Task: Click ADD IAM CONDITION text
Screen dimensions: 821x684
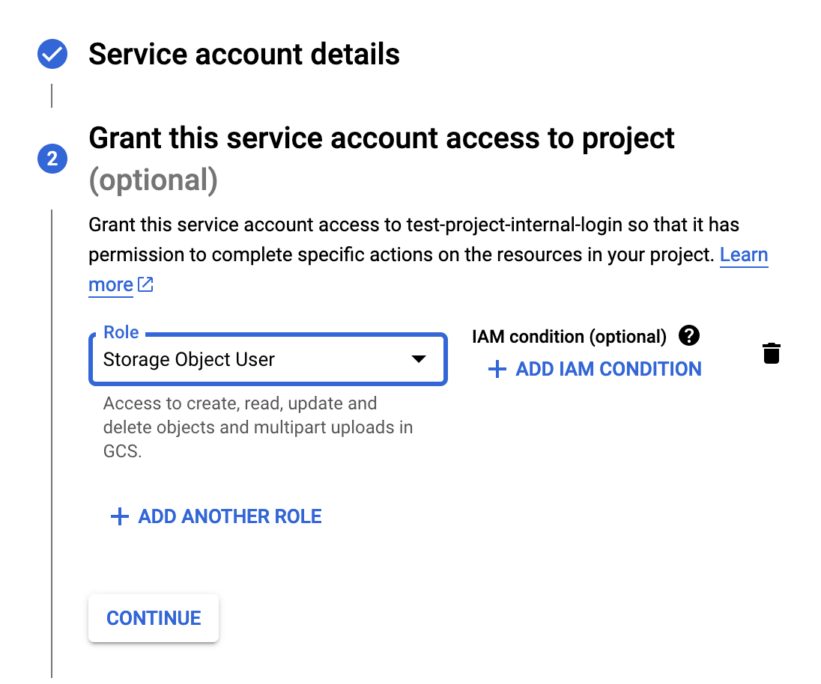Action: (x=608, y=369)
